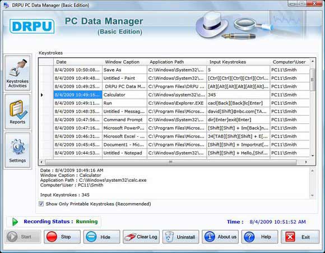Sort by Input Keystrokes column header
Screen dimensions: 325x253
click(x=238, y=62)
